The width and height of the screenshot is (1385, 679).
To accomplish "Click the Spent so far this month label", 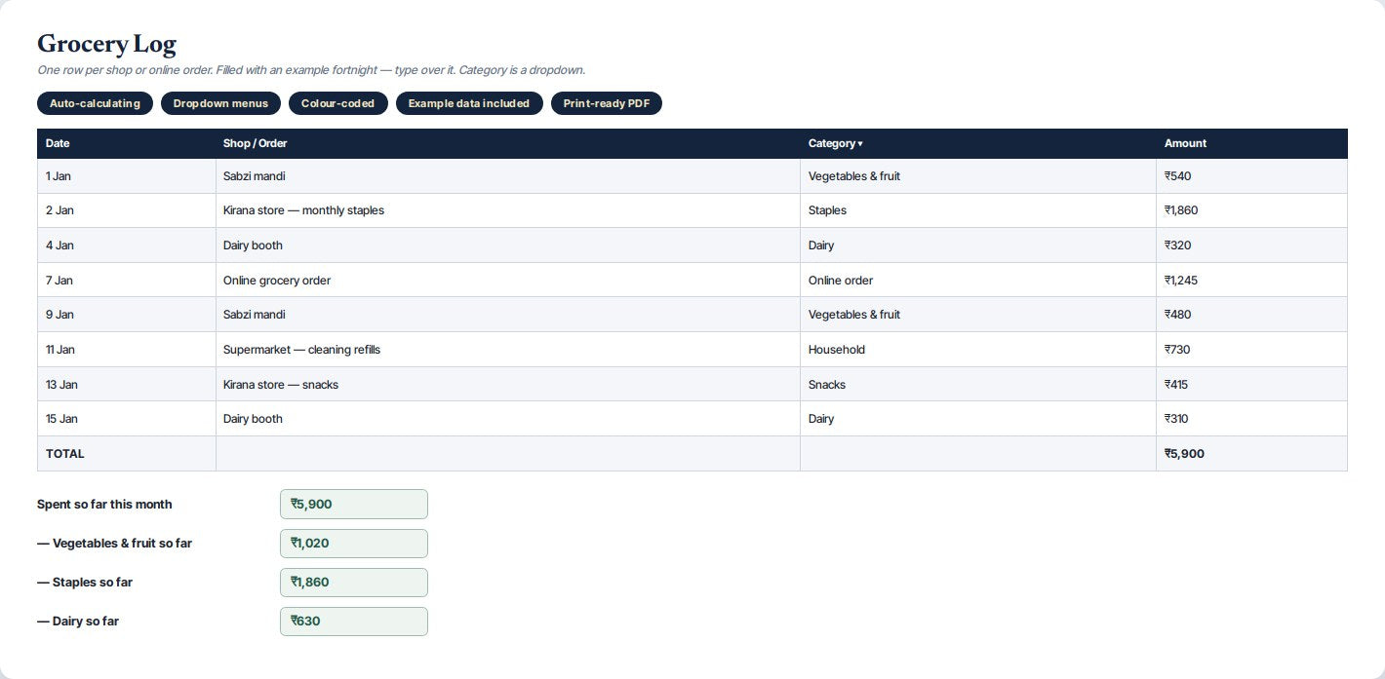I will tap(104, 505).
